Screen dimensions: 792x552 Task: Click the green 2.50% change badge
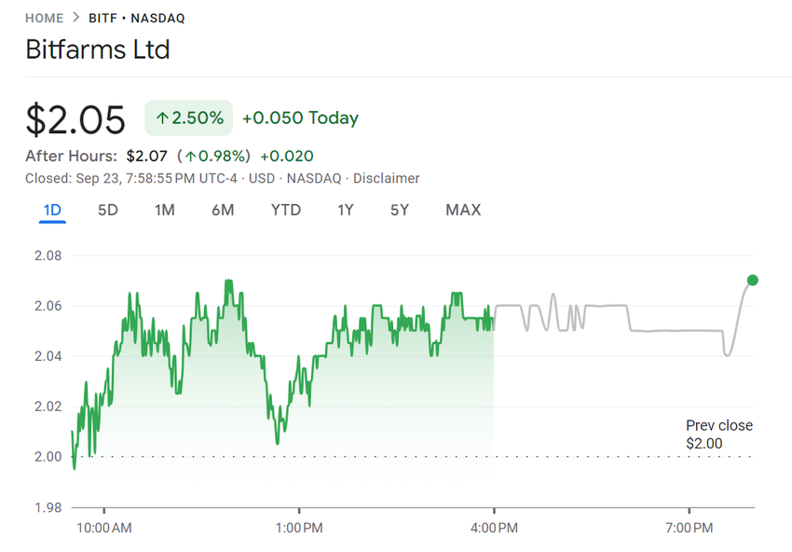pyautogui.click(x=189, y=117)
